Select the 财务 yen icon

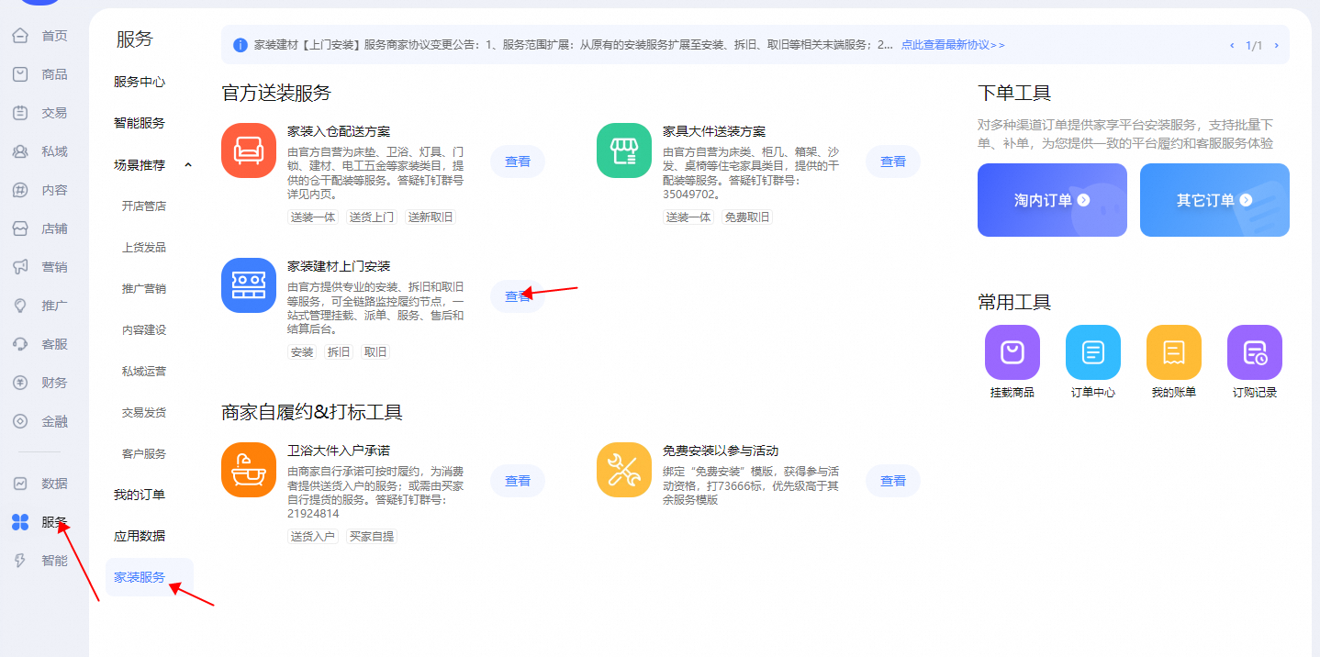tap(20, 383)
